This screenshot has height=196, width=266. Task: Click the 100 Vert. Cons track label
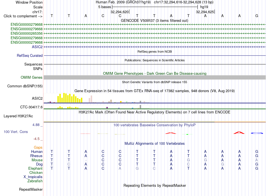[x=16, y=132]
